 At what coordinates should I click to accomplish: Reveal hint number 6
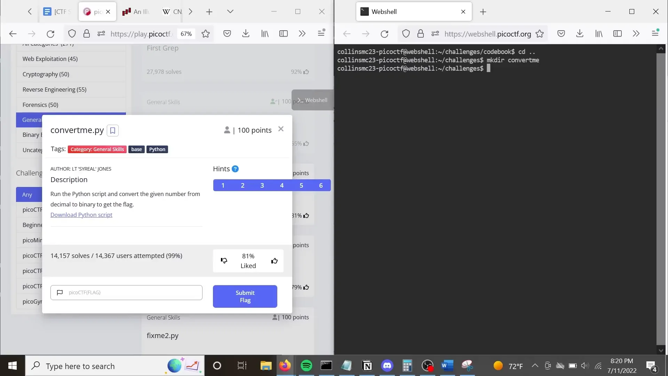click(321, 185)
